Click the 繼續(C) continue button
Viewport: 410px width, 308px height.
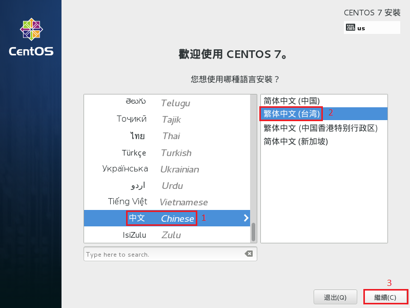385,297
